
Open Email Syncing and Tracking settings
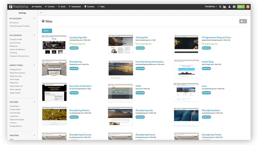tap(20, 26)
